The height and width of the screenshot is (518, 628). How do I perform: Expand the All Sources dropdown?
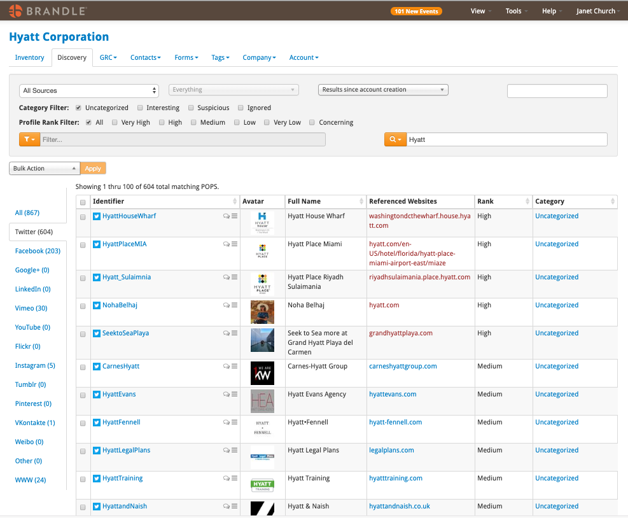[89, 91]
